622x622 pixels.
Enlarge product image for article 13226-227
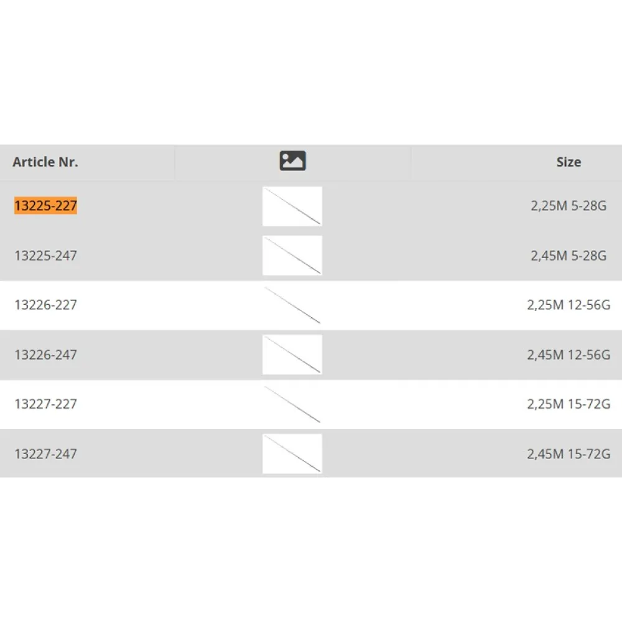(x=292, y=305)
